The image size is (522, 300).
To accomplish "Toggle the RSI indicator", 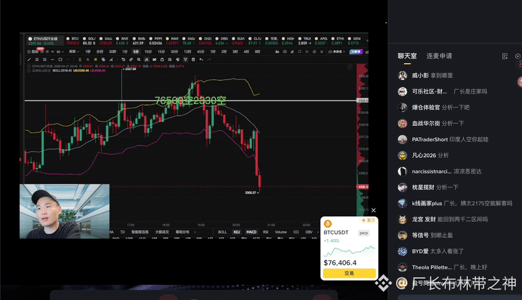I will coord(266,232).
